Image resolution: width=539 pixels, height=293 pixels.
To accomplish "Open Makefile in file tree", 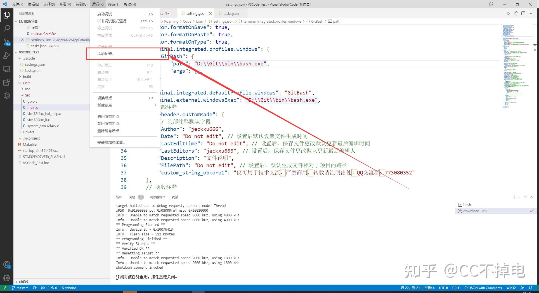I will click(30, 144).
